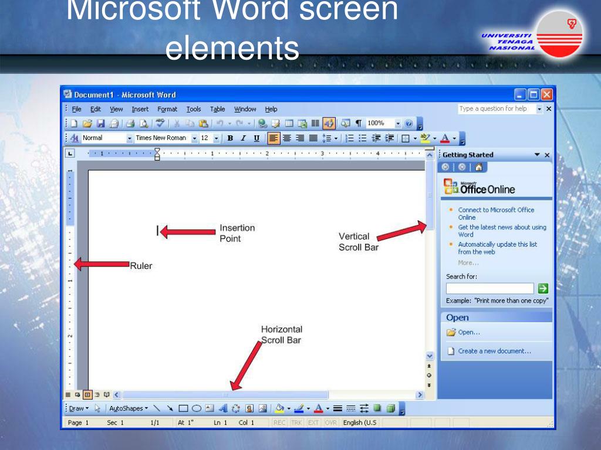Click the Decrease Indent icon
The image size is (601, 450).
click(376, 138)
